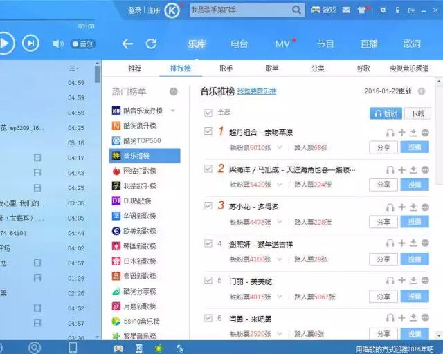Open the 分类 sub-tab

318,68
